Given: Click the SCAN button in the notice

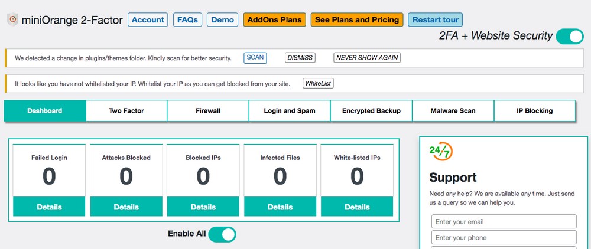Looking at the screenshot, I should tap(255, 58).
